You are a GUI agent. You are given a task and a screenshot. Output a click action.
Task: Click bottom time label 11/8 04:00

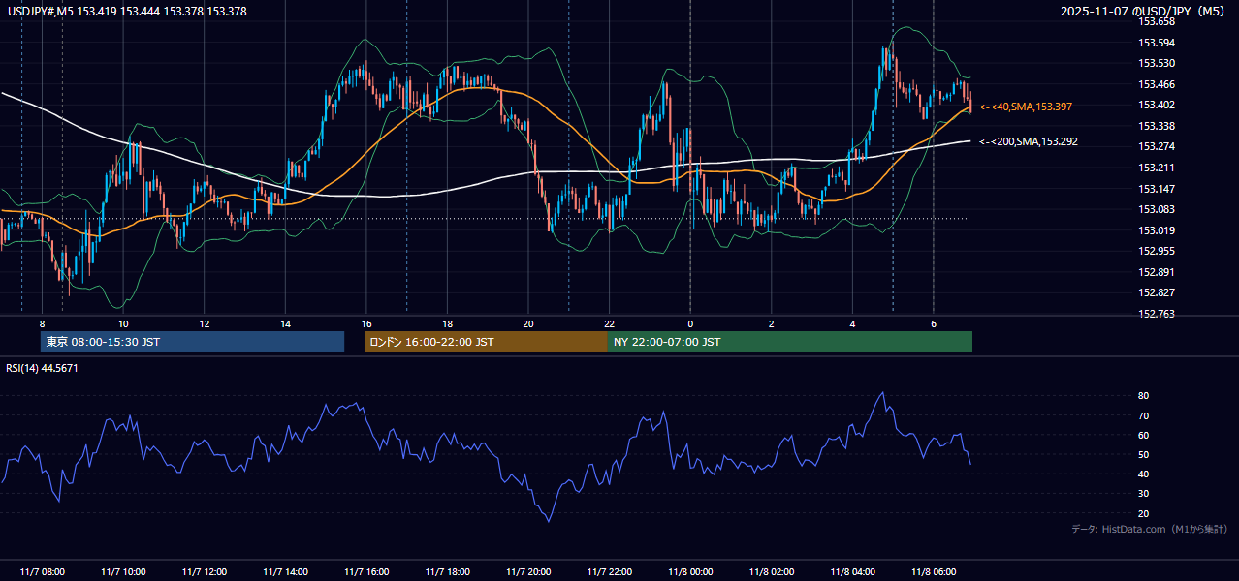(852, 571)
